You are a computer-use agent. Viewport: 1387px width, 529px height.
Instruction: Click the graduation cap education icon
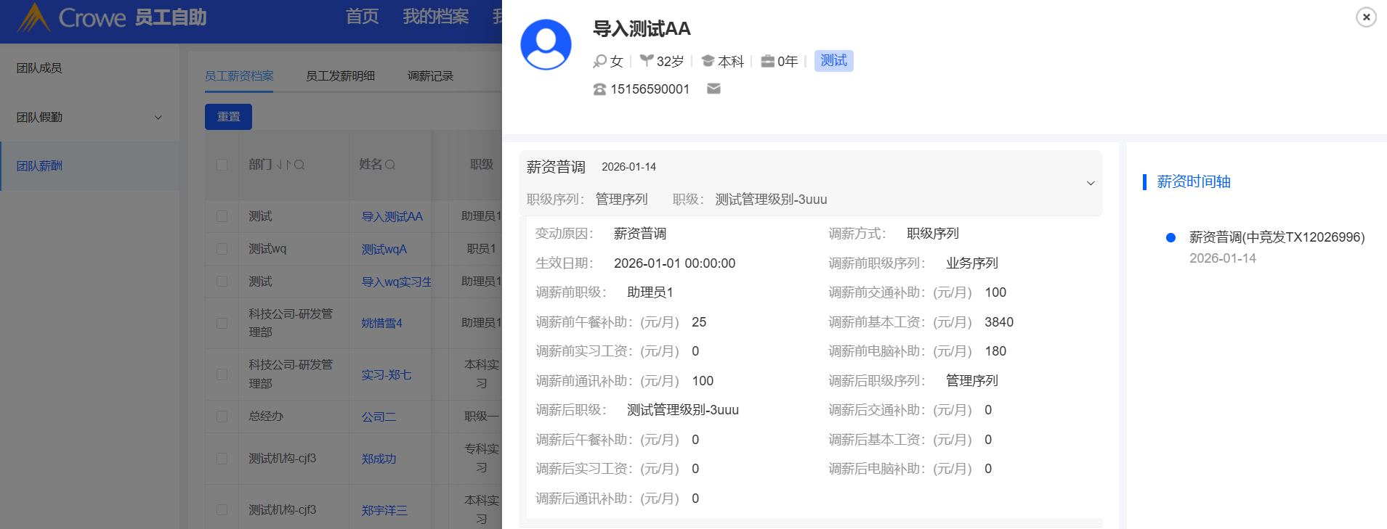tap(708, 61)
